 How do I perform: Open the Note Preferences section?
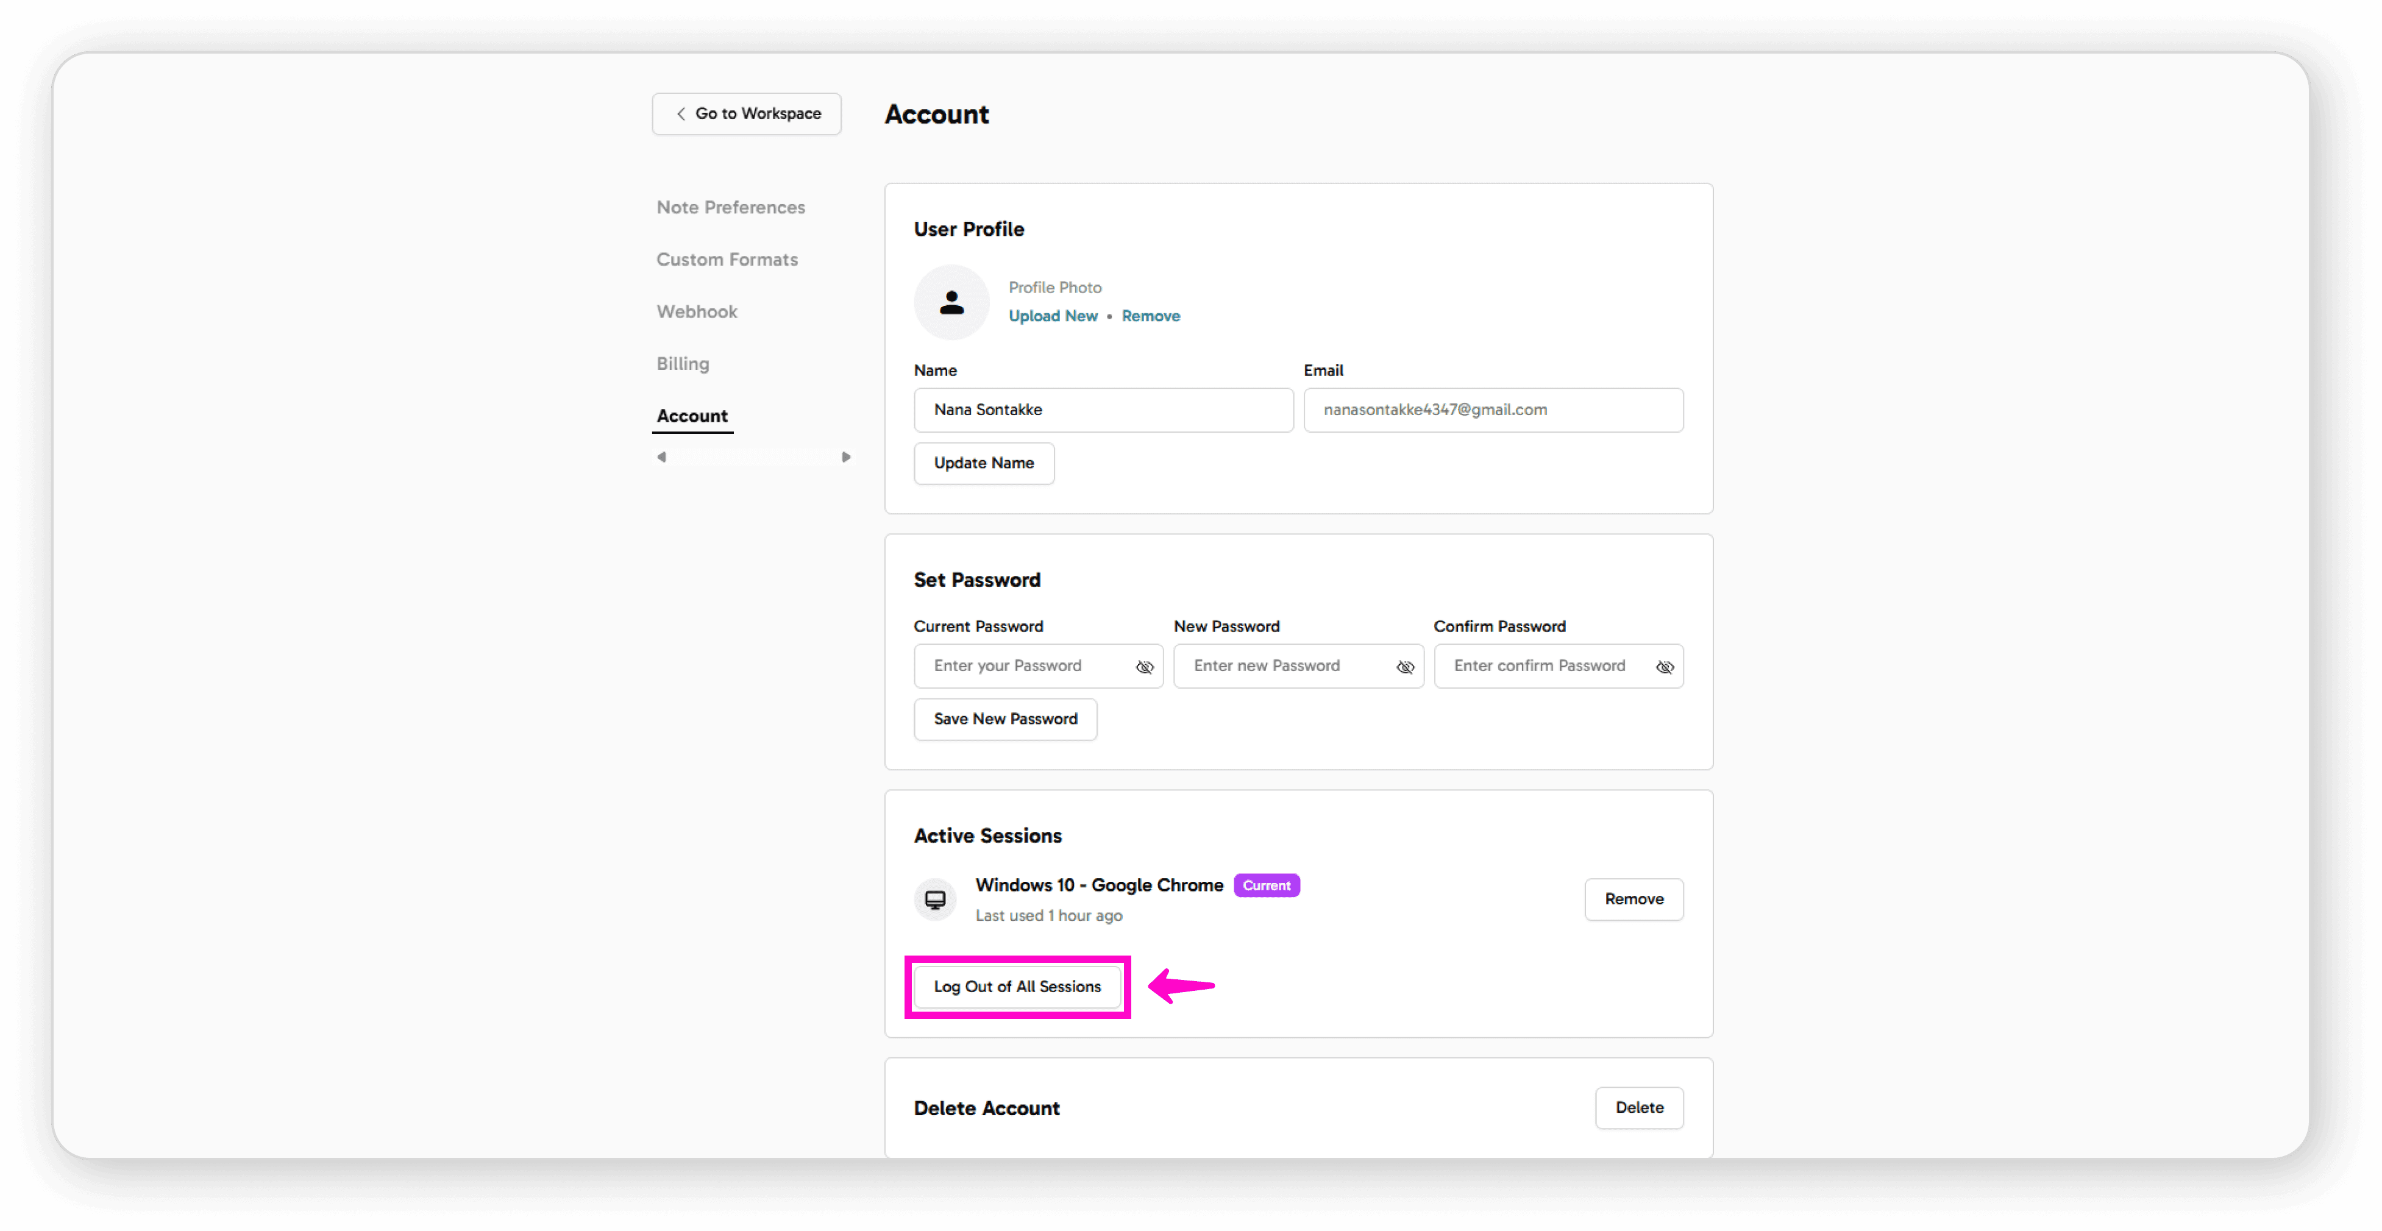(730, 208)
